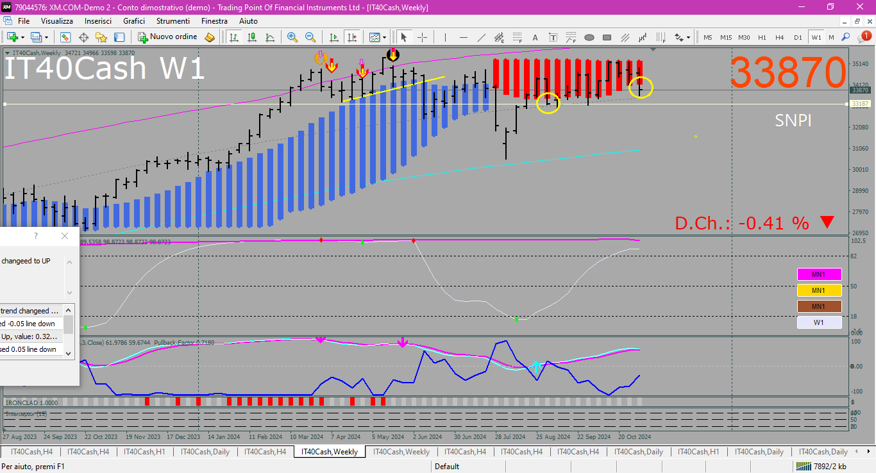Select the trendline drawing tool

pyautogui.click(x=481, y=37)
